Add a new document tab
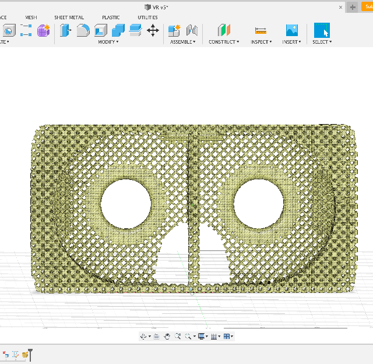The height and width of the screenshot is (364, 373). tap(353, 7)
